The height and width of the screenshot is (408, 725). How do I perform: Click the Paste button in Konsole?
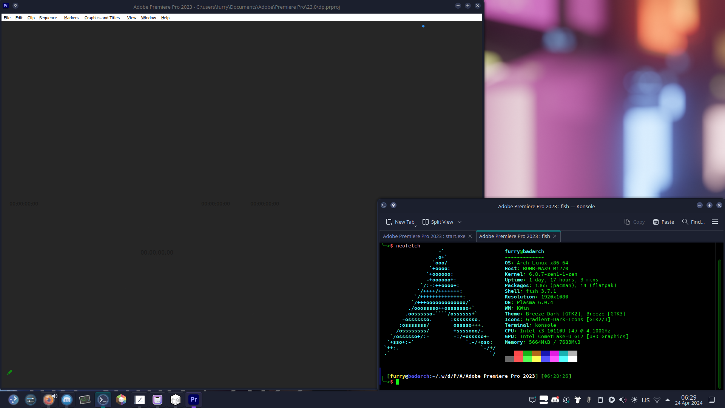click(x=663, y=222)
